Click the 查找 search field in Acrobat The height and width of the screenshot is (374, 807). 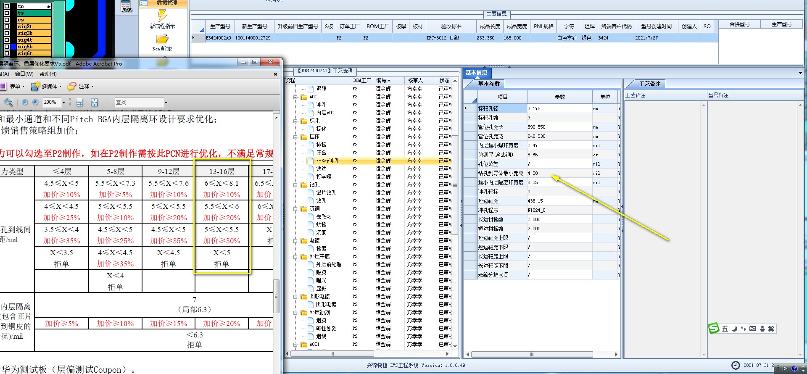139,103
